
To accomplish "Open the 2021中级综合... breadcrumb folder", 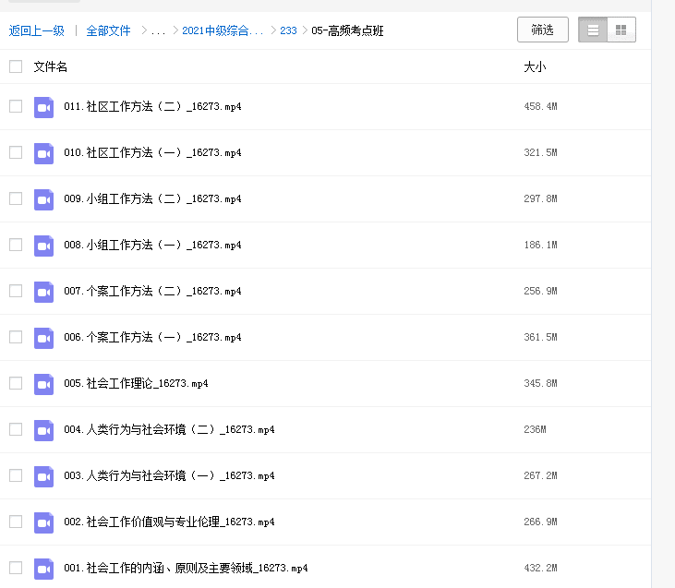I will click(223, 30).
